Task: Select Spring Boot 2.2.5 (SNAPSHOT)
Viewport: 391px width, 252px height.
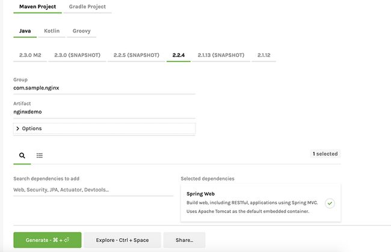Action: [x=137, y=55]
